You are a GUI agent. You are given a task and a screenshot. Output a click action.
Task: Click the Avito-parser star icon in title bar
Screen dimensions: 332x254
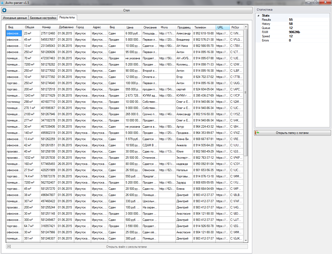point(2,3)
